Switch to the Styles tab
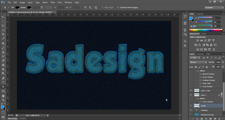 click(x=204, y=34)
